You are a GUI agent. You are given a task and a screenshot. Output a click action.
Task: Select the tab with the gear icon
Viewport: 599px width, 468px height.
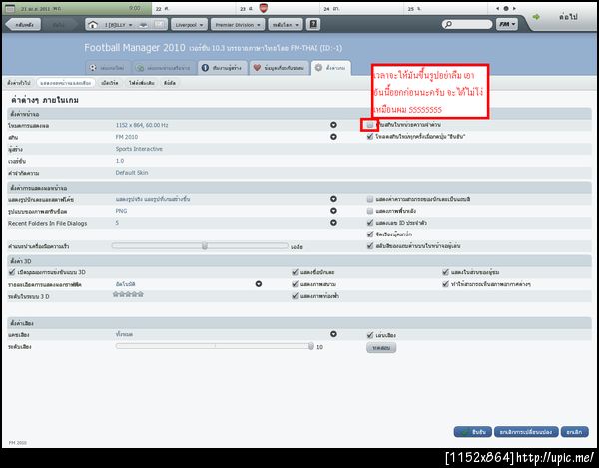point(330,68)
